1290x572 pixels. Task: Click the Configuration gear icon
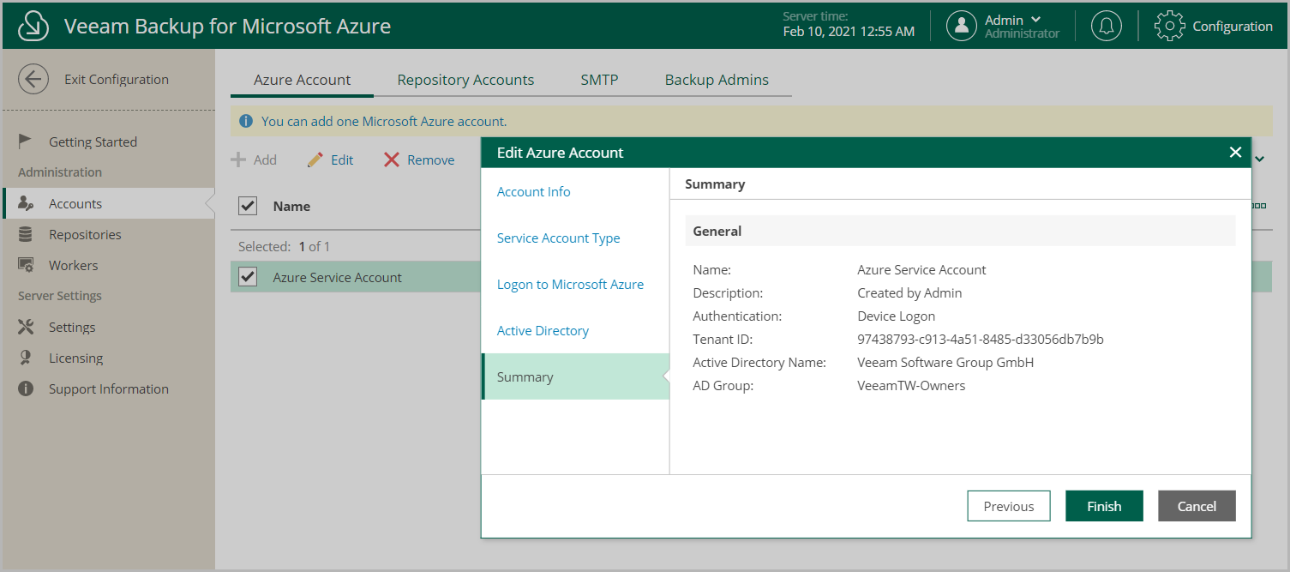pyautogui.click(x=1170, y=26)
